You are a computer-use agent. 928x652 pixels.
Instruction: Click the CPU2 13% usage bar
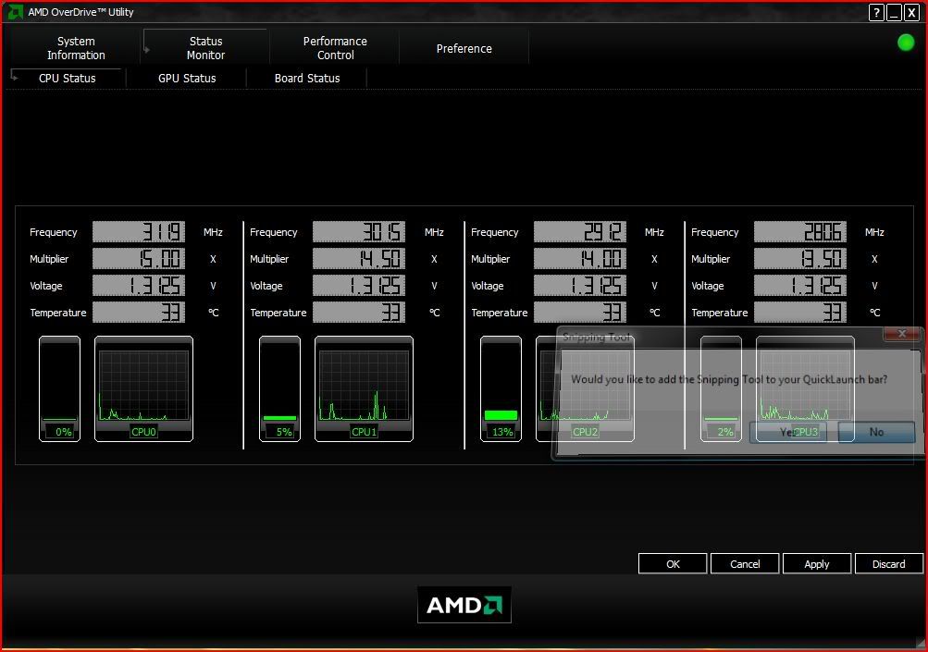pos(501,388)
